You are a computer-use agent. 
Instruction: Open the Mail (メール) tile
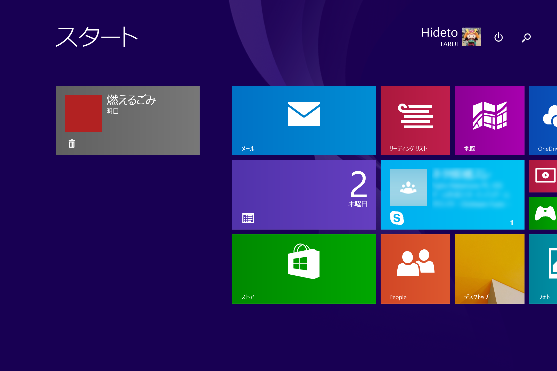click(304, 120)
